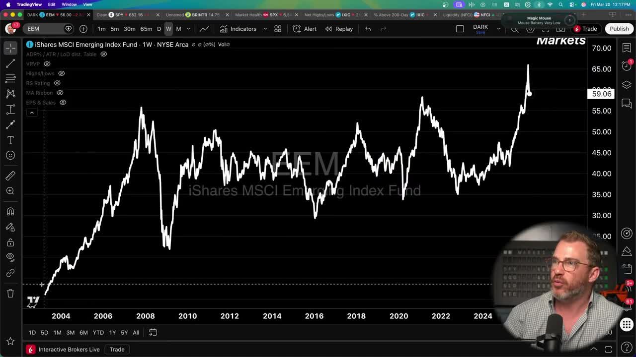Viewport: 636px width, 357px height.
Task: Open the drawing link sync tool
Action: point(10,273)
